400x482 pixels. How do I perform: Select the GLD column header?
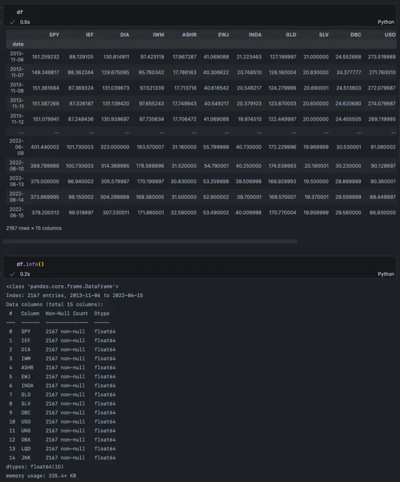coord(291,35)
